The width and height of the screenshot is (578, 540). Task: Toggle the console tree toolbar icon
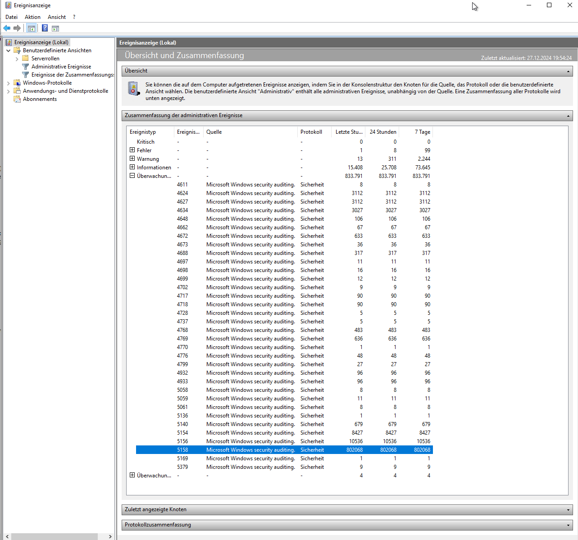coord(31,28)
